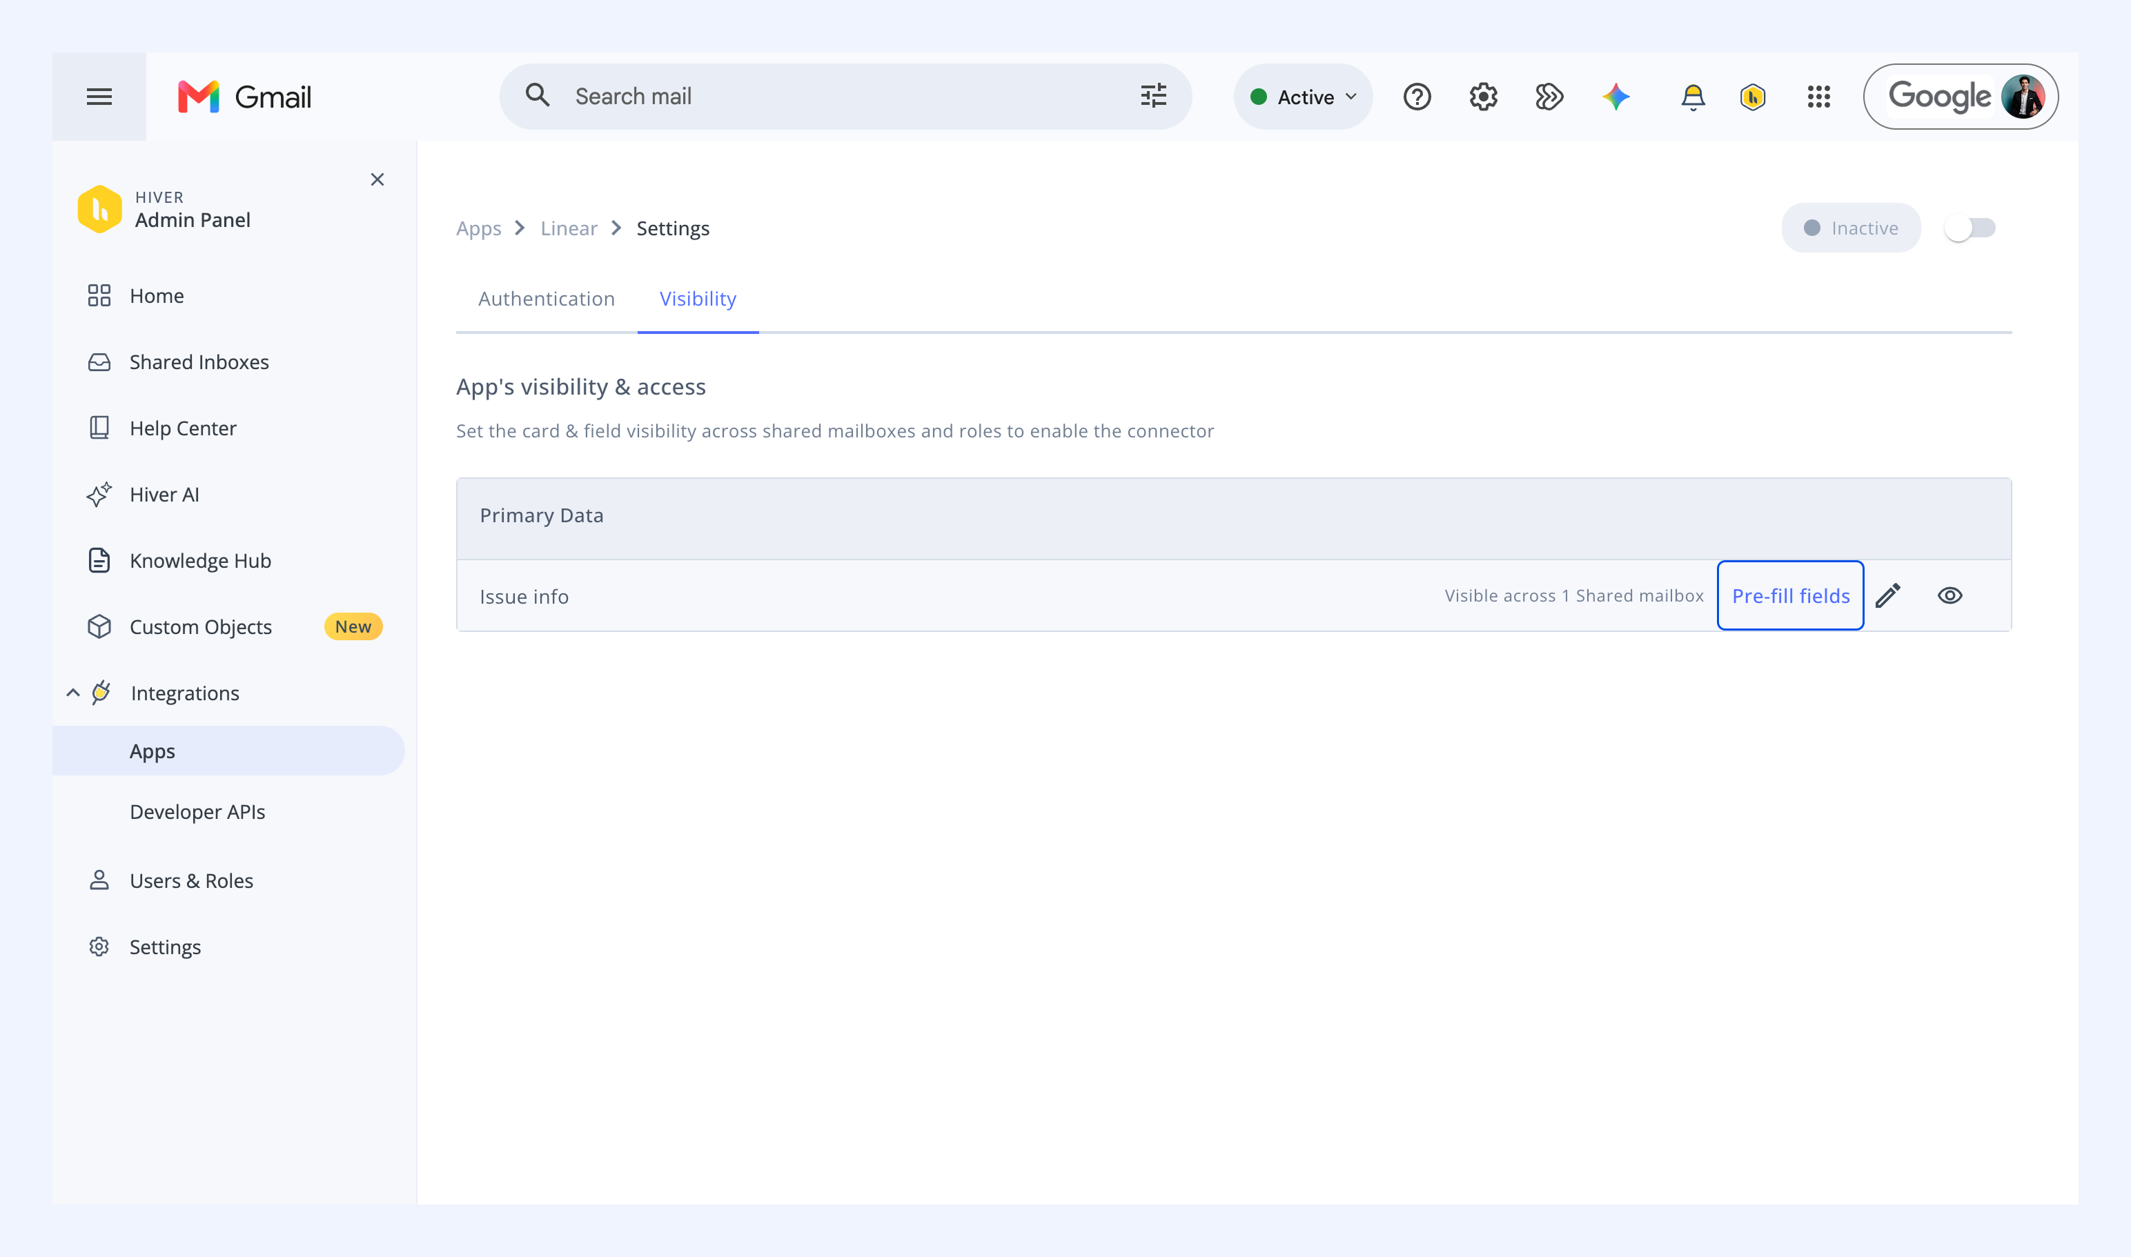Close the Hiver Admin Panel sidebar

pos(377,179)
